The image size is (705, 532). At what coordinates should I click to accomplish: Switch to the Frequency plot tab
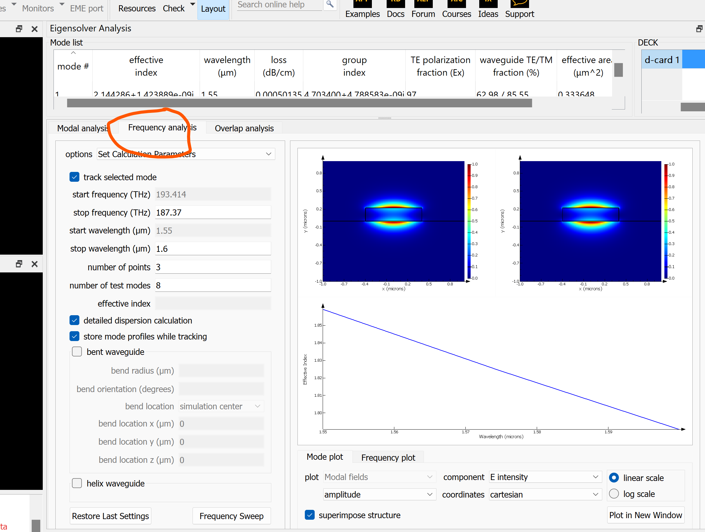pos(388,458)
